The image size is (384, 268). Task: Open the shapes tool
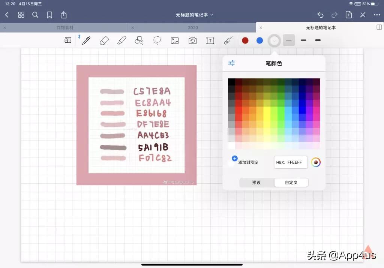point(139,40)
